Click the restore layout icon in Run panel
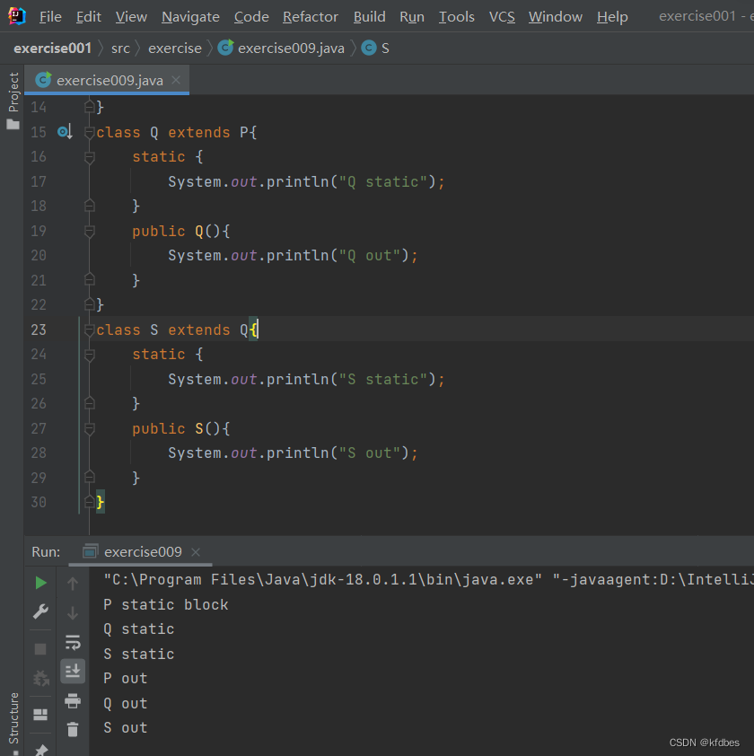The height and width of the screenshot is (756, 754). [40, 715]
